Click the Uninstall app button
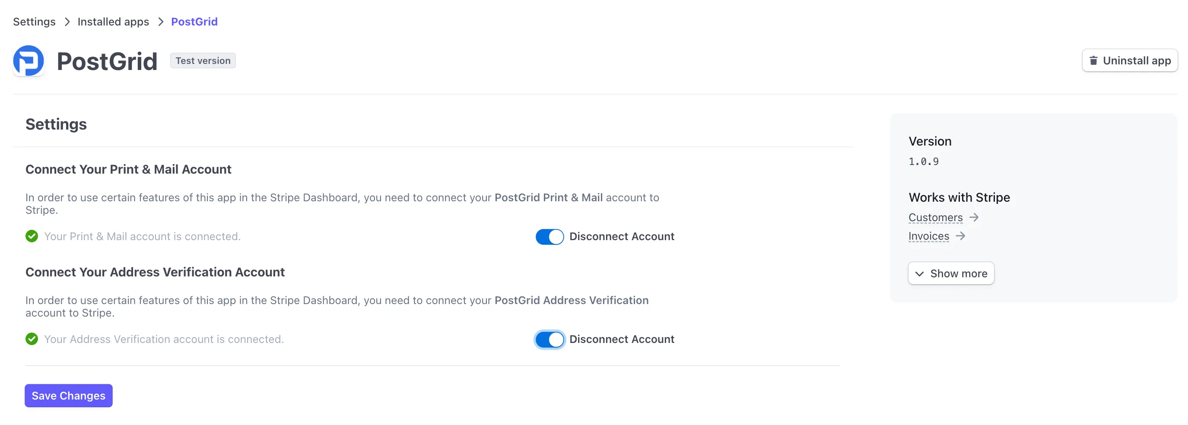The image size is (1188, 425). click(x=1129, y=60)
